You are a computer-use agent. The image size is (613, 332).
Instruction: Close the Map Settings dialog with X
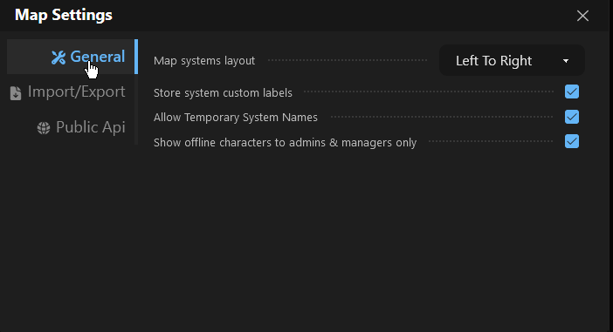[582, 16]
